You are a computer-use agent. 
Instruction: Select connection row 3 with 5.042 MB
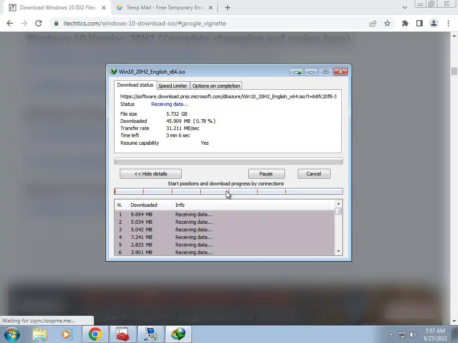225,230
